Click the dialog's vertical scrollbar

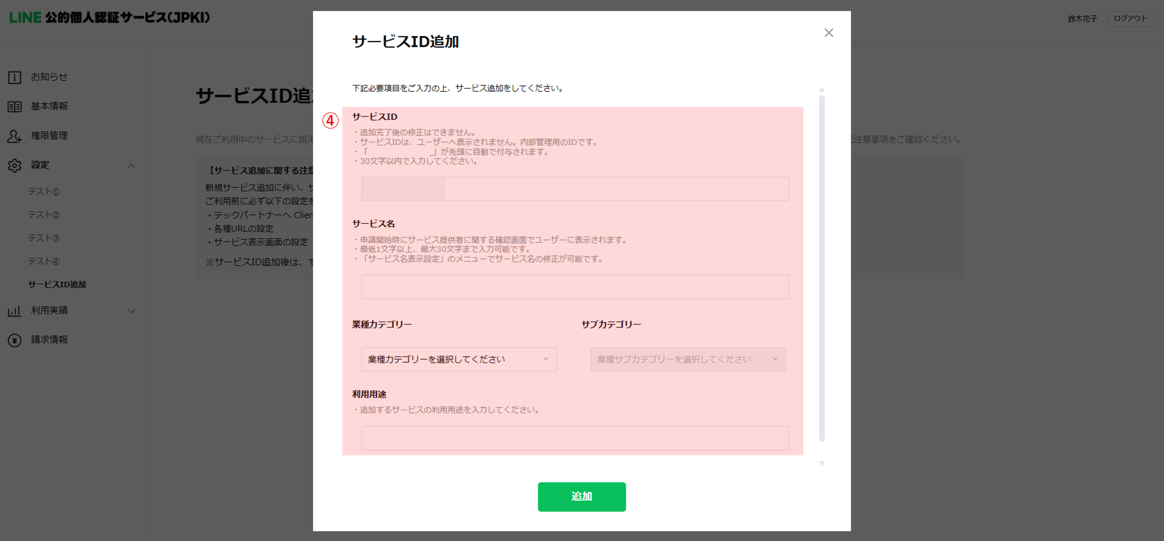[x=821, y=269]
